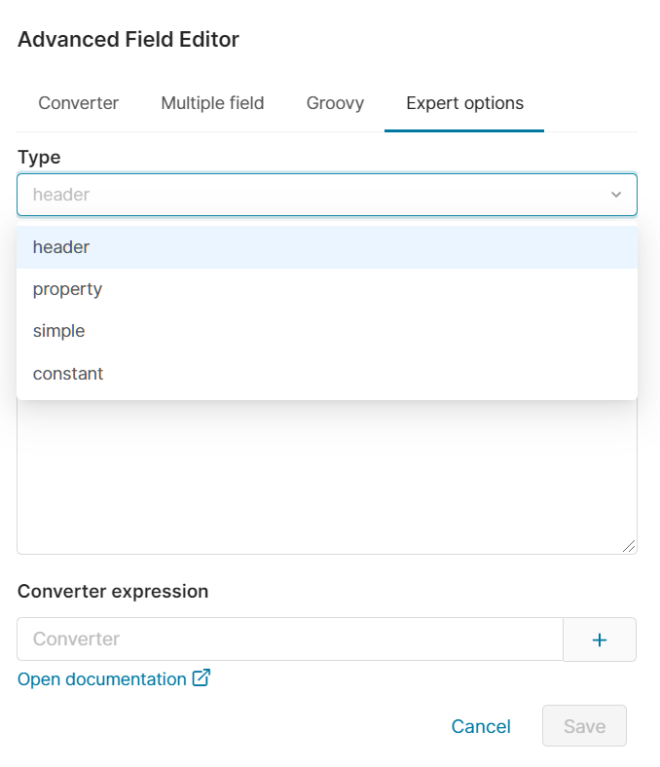Collapse the Type dropdown using its chevron
Image resolution: width=660 pixels, height=767 pixels.
[x=615, y=195]
